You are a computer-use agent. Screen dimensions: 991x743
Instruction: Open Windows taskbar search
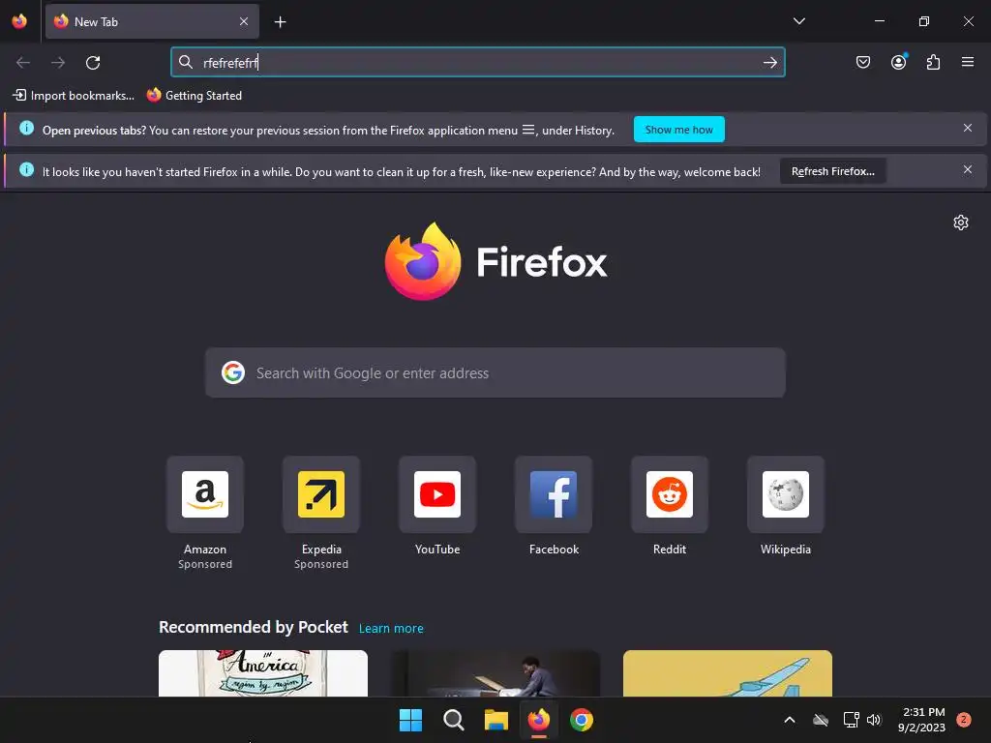(453, 720)
